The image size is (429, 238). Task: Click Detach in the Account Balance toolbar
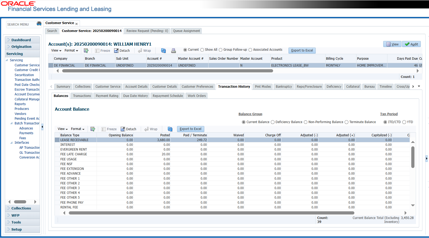(128, 129)
